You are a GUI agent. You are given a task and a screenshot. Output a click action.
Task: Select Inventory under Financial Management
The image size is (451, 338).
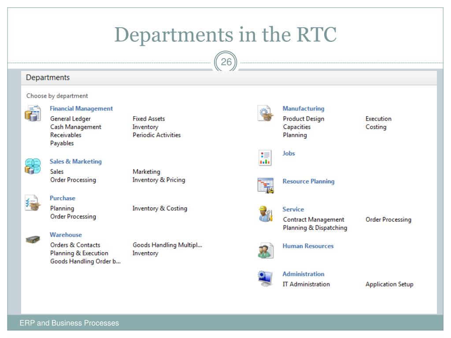pyautogui.click(x=145, y=127)
